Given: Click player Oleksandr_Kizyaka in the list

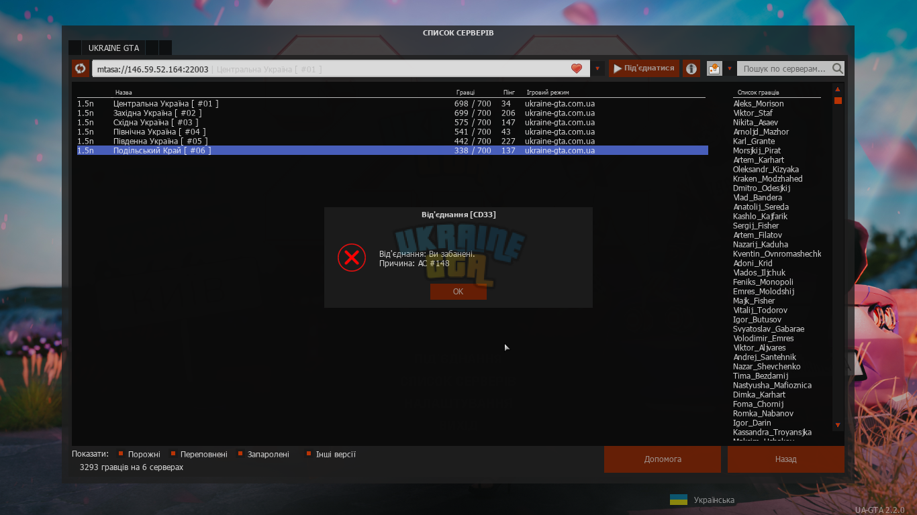Looking at the screenshot, I should (x=766, y=169).
